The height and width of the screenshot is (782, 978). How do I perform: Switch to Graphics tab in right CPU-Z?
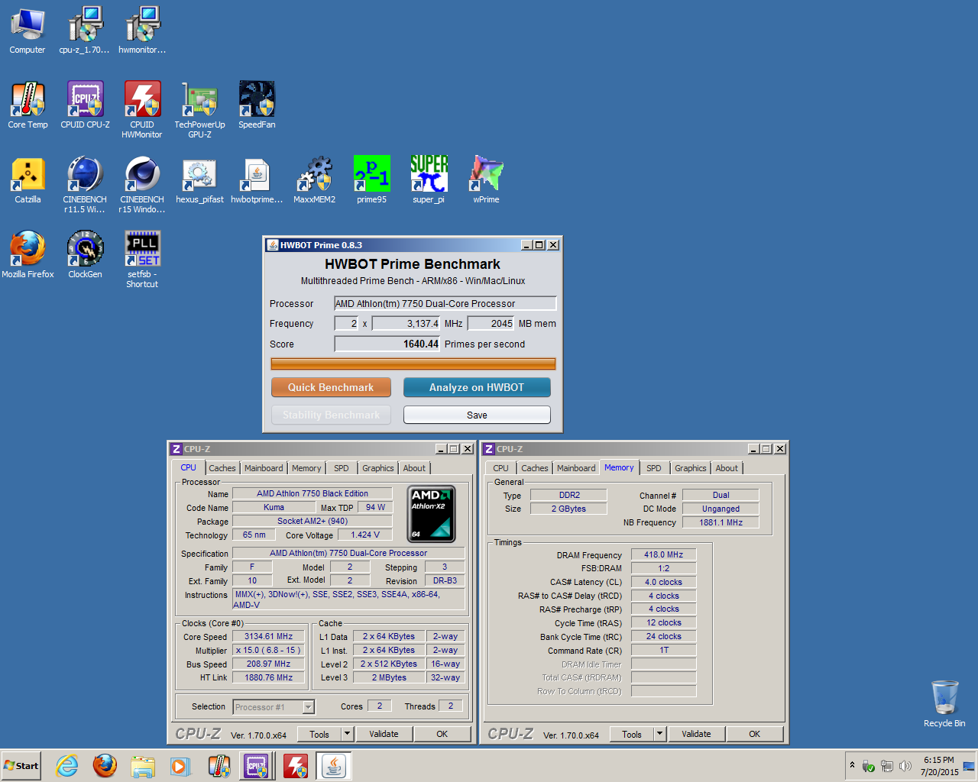[691, 468]
